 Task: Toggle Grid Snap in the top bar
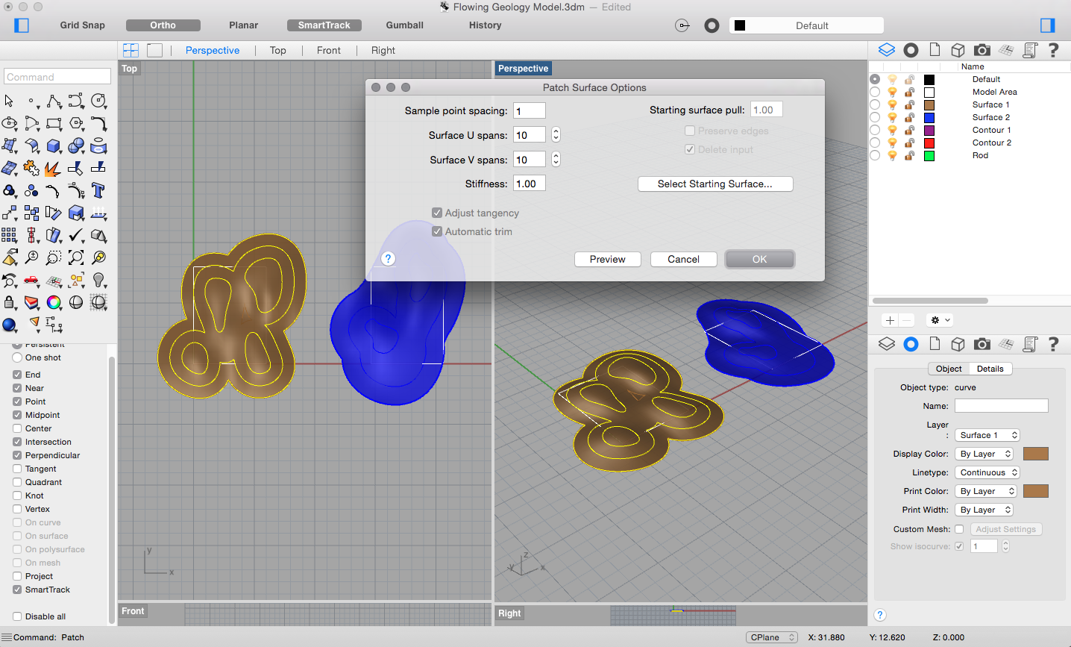(83, 25)
